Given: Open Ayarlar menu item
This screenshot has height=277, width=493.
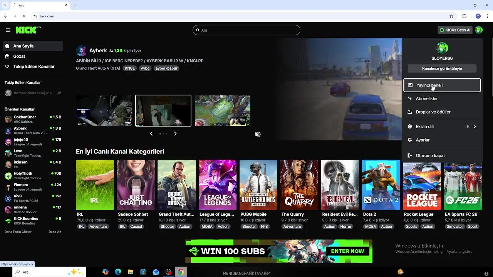Looking at the screenshot, I should pos(442,140).
